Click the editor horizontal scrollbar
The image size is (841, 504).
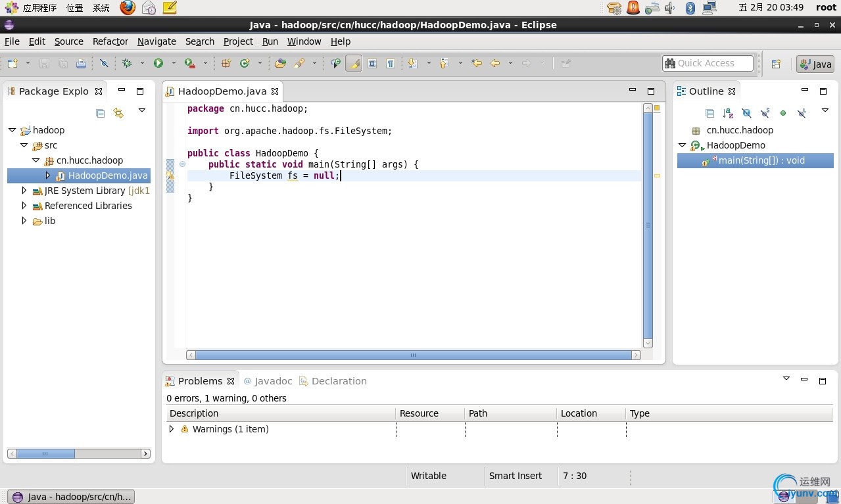click(x=414, y=355)
